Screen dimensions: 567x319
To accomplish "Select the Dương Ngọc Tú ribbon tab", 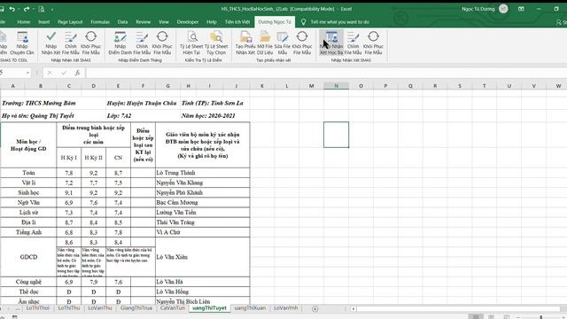I will pos(275,22).
